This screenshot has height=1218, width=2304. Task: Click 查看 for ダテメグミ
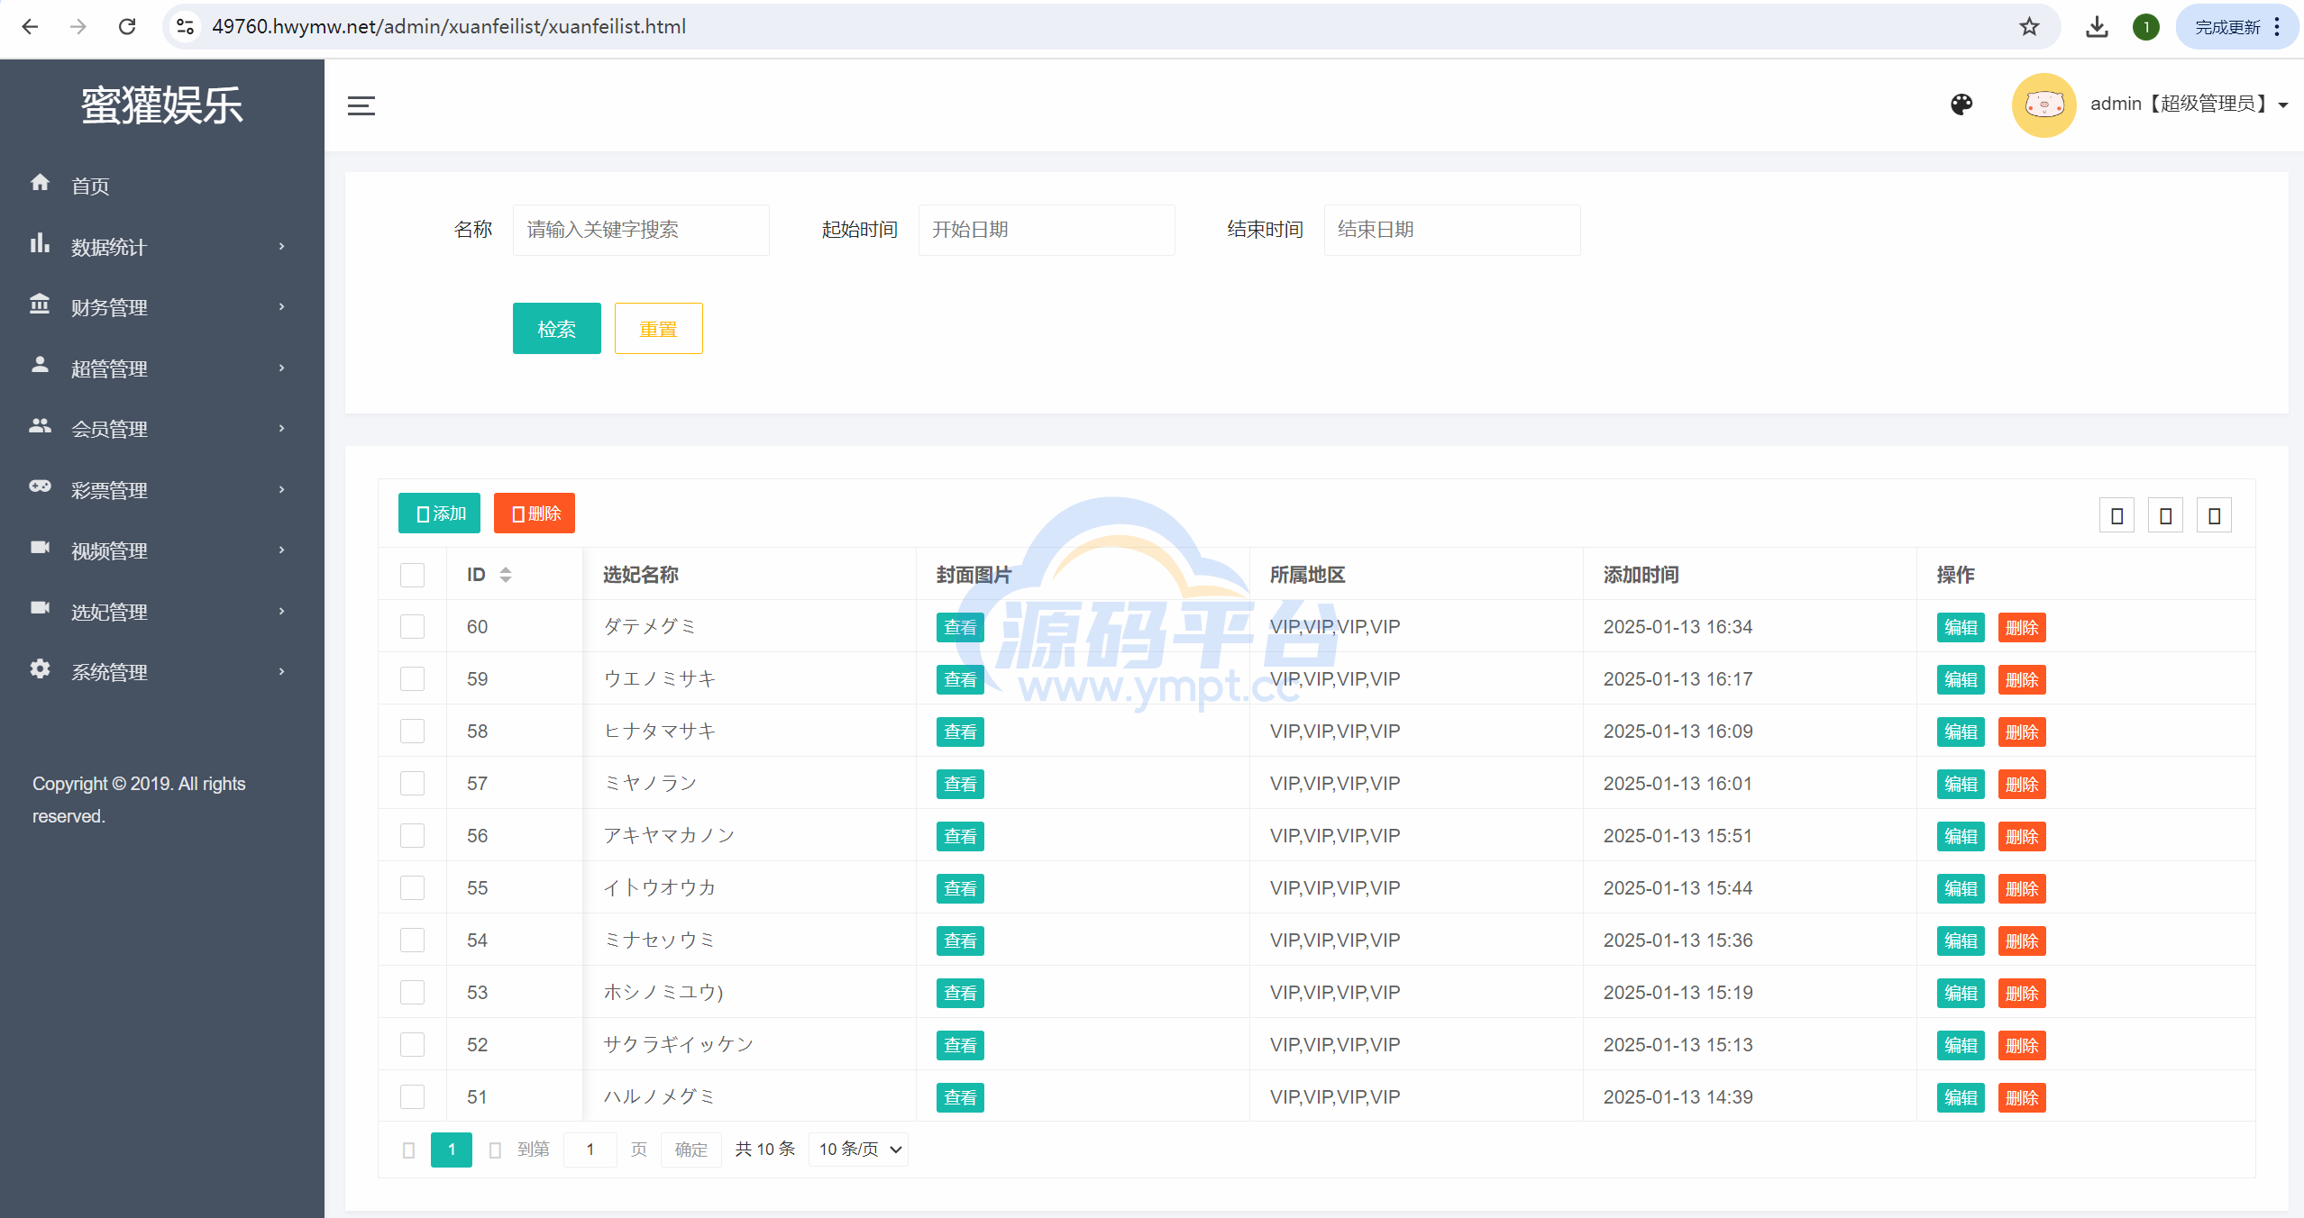[960, 628]
